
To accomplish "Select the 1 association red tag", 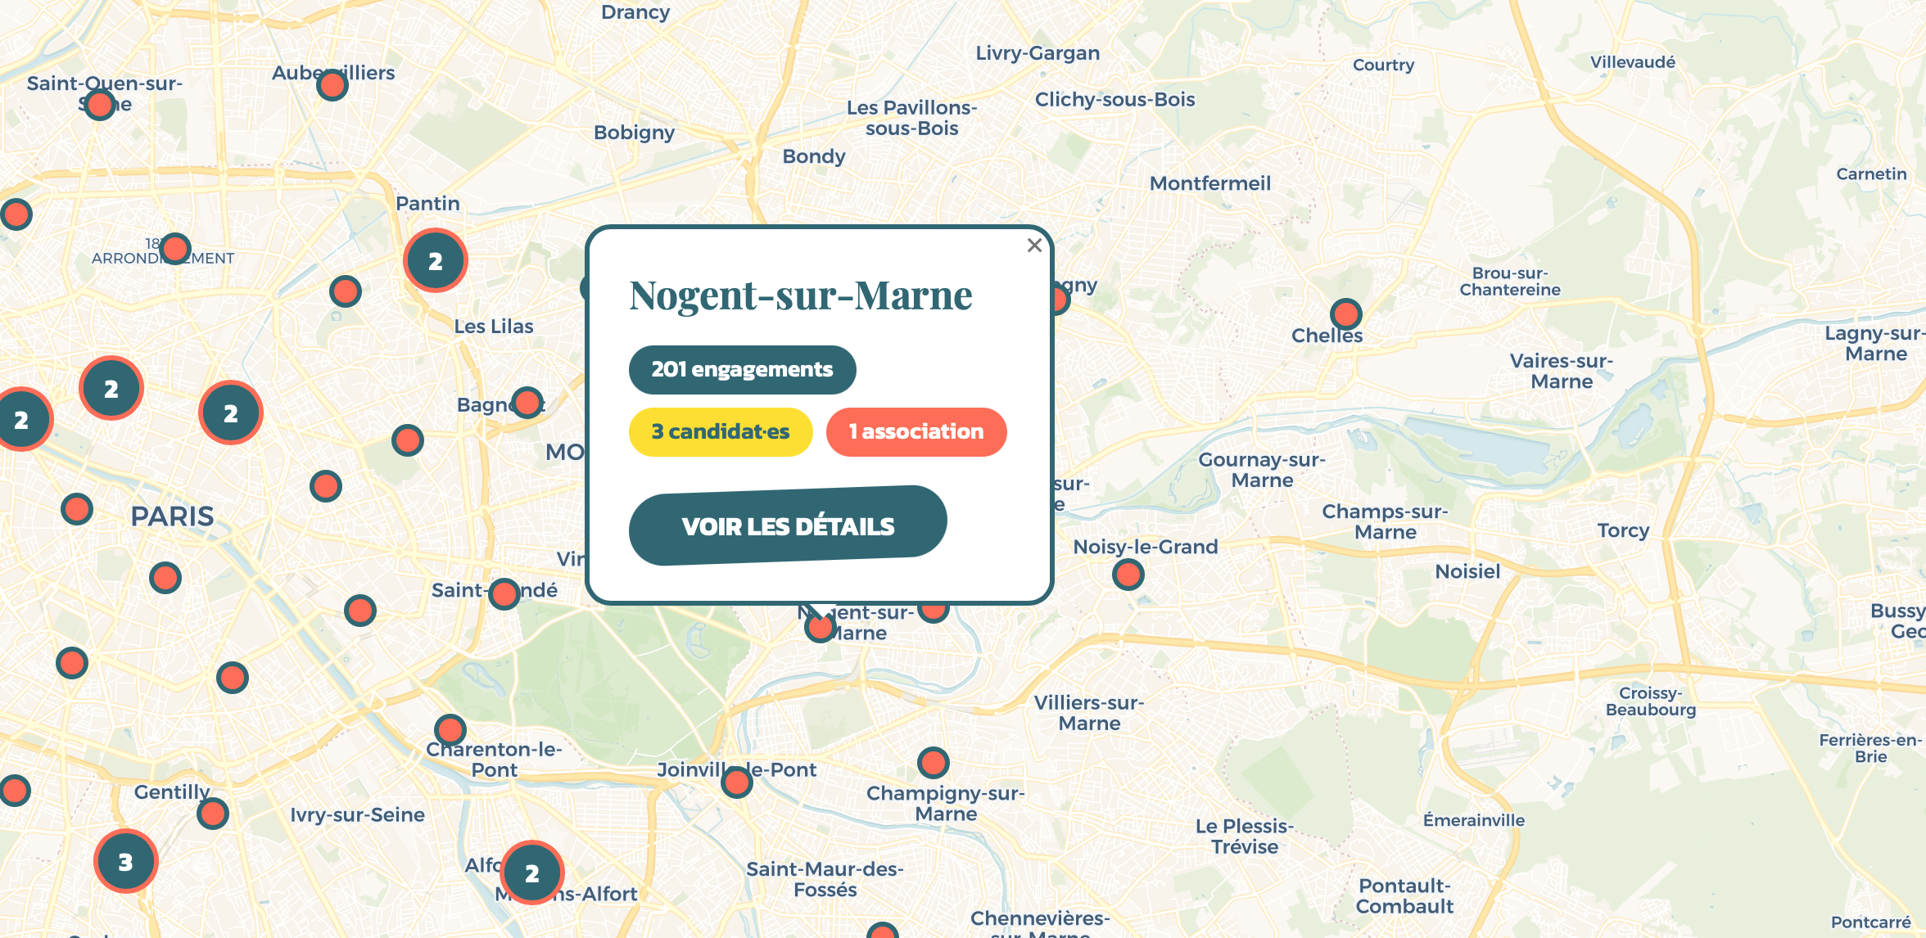I will pos(916,431).
